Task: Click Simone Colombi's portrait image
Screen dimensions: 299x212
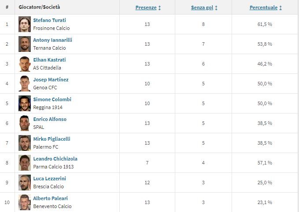Action: point(25,103)
